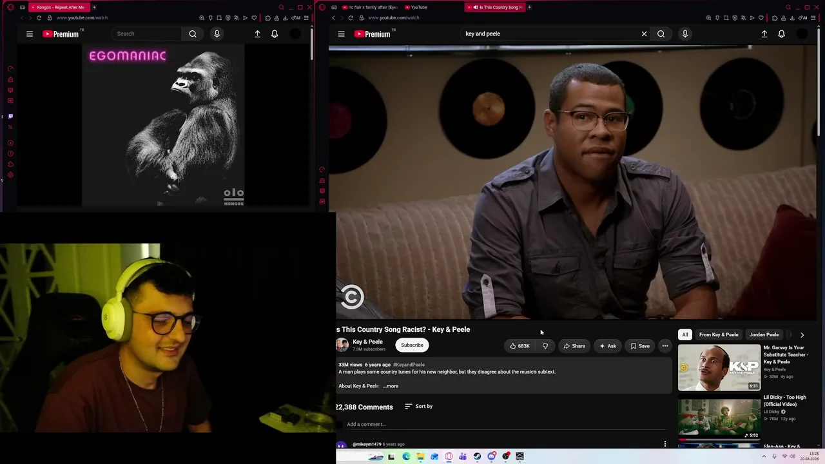Image resolution: width=825 pixels, height=464 pixels.
Task: Open notifications bell in left YouTube window
Action: pos(275,34)
